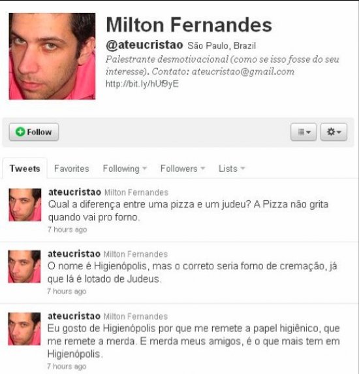Open the Lists tab menu

point(232,169)
